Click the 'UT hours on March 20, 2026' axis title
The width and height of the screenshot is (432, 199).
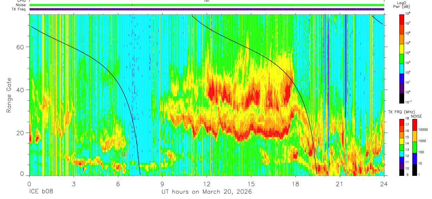point(207,192)
